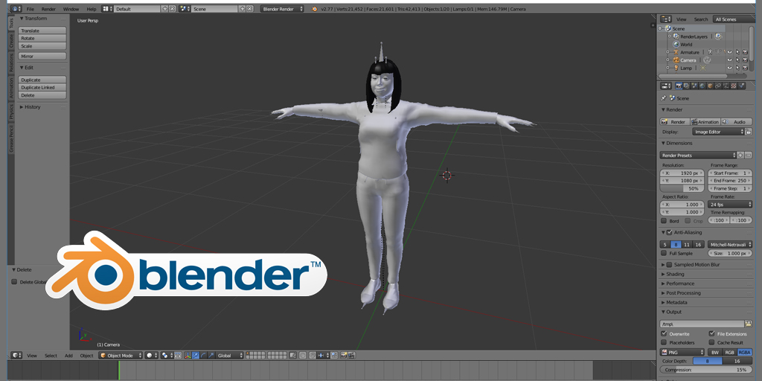Screen dimensions: 762x381
Task: Click the proportional editing icon in viewport header
Action: (302, 355)
